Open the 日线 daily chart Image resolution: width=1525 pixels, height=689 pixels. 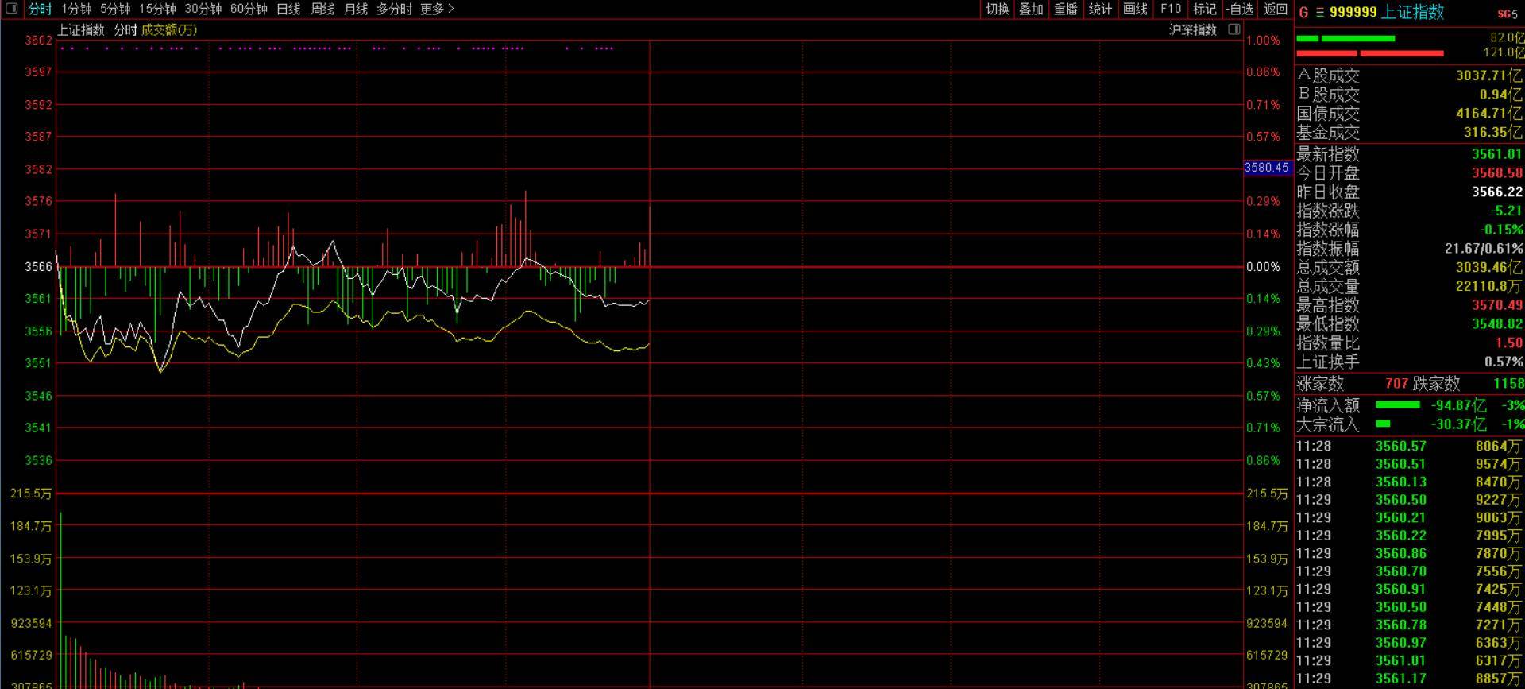288,9
